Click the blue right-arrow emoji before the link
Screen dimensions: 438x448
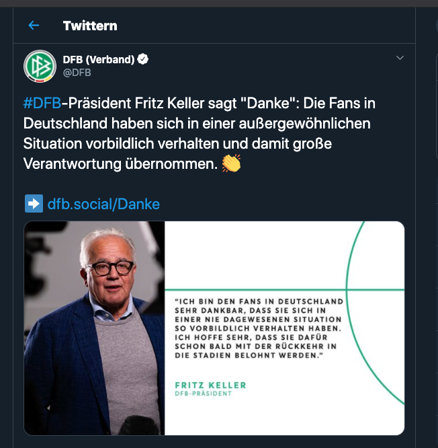tap(33, 204)
